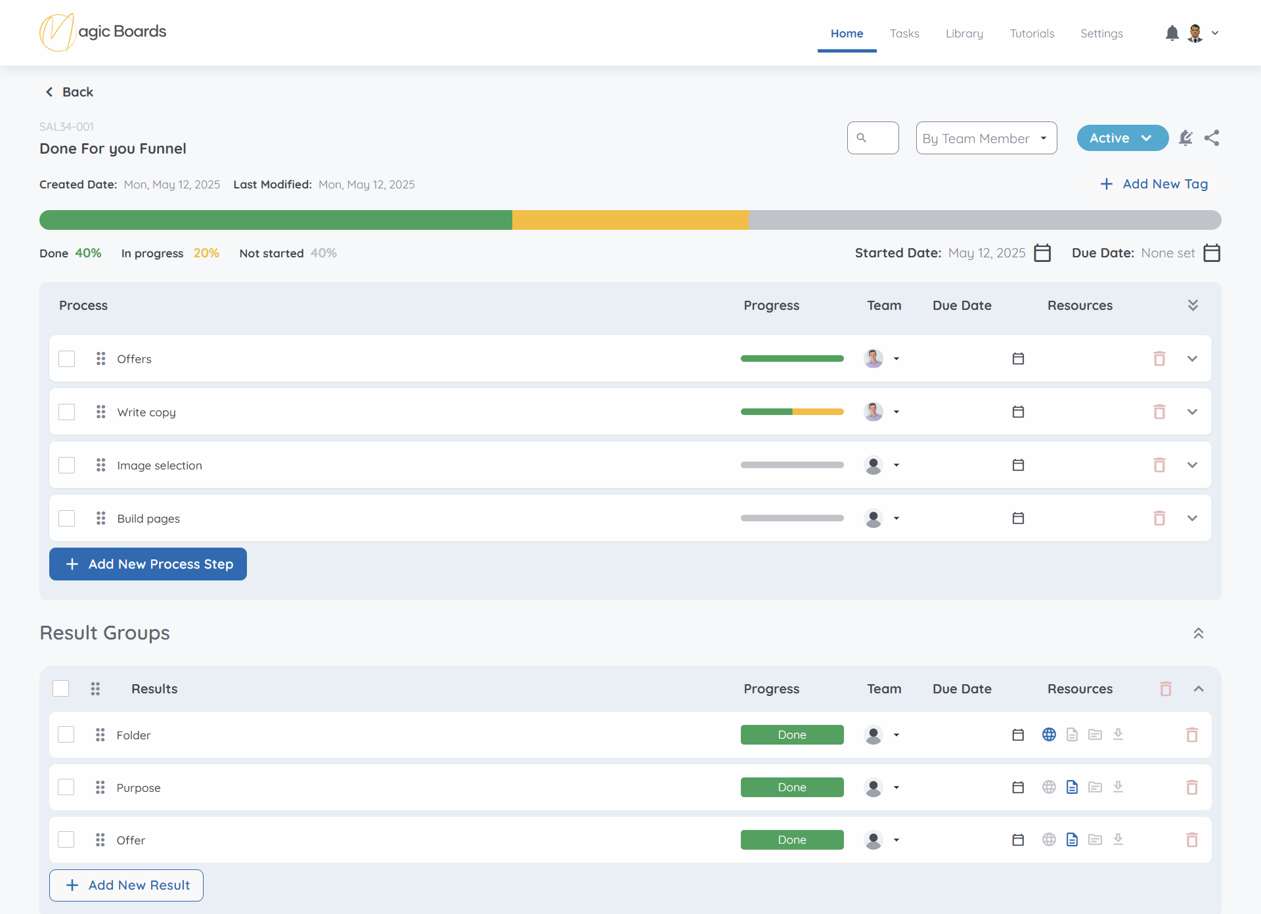Viewport: 1261px width, 914px height.
Task: Delete the Offers process step
Action: pyautogui.click(x=1159, y=359)
